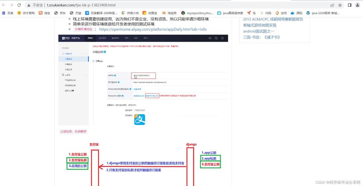This screenshot has width=363, height=186.
Task: Open the 苏宁易购 bookmark
Action: [26, 13]
